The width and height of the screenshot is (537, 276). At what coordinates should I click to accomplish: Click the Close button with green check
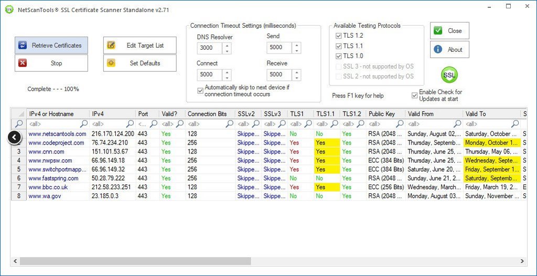point(449,31)
